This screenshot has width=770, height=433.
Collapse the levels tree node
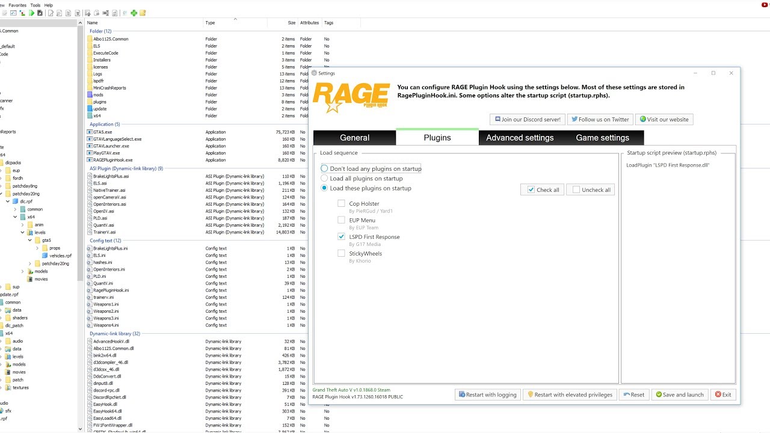(x=23, y=232)
